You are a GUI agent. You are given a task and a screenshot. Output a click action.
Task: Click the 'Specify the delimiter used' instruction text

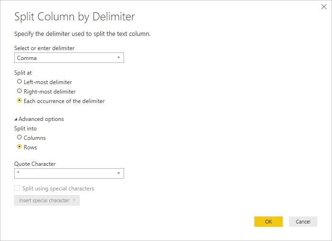pos(82,34)
